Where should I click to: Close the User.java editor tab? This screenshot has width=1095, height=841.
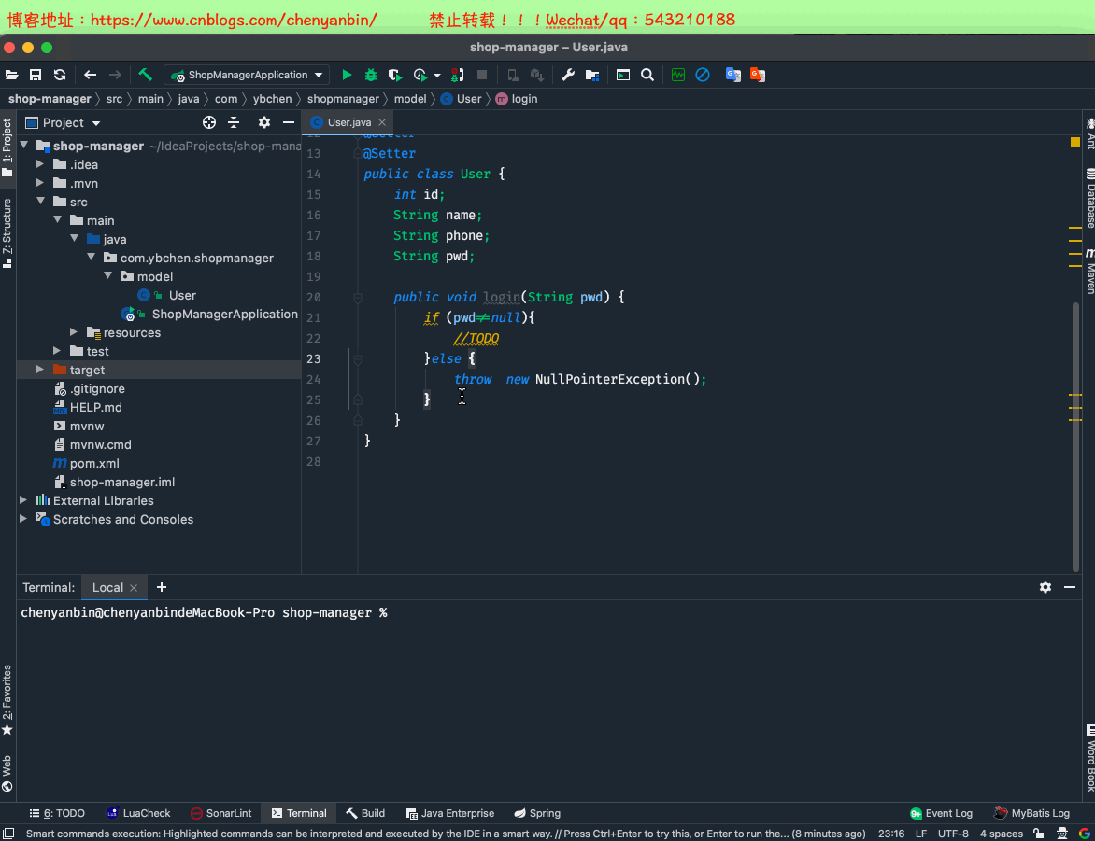point(382,122)
